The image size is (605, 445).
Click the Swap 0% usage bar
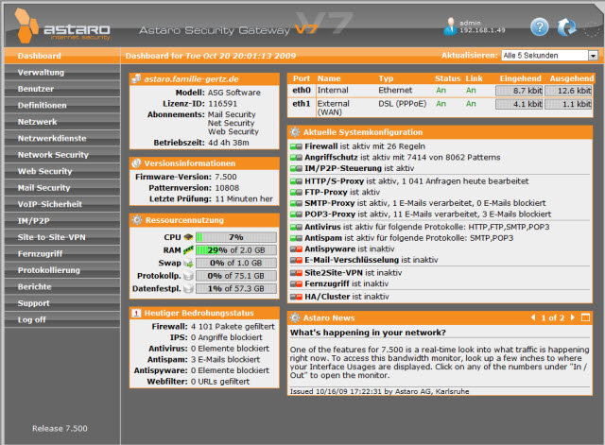(236, 263)
